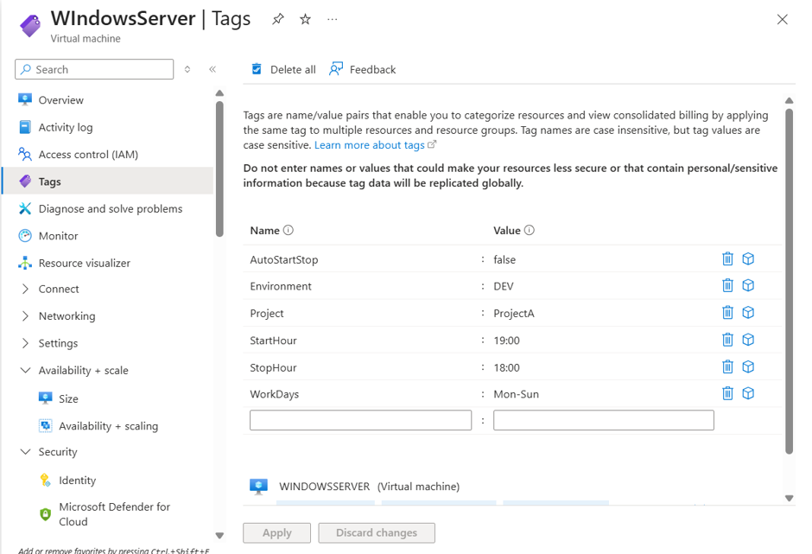Click the StopHour value 18:00
This screenshot has width=812, height=554.
pyautogui.click(x=506, y=367)
